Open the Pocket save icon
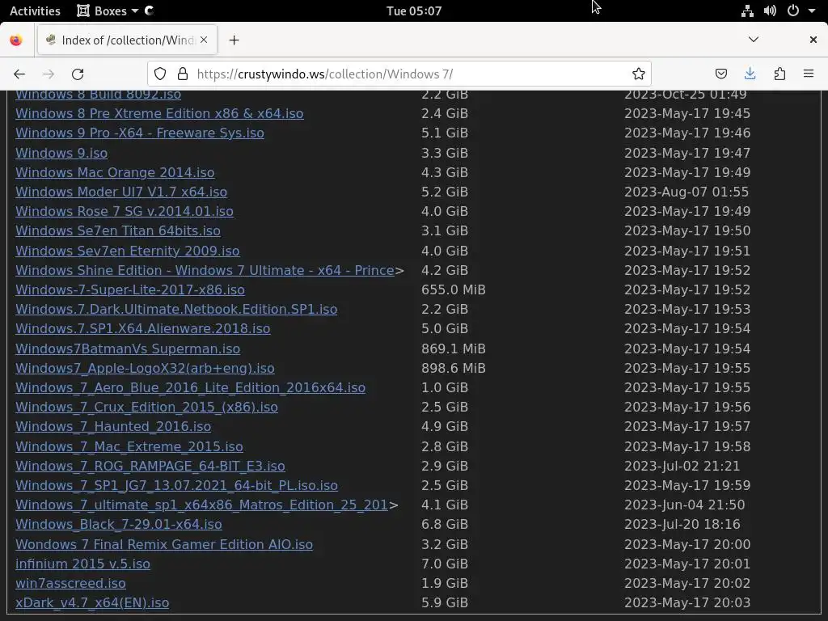Image resolution: width=828 pixels, height=621 pixels. coord(720,74)
